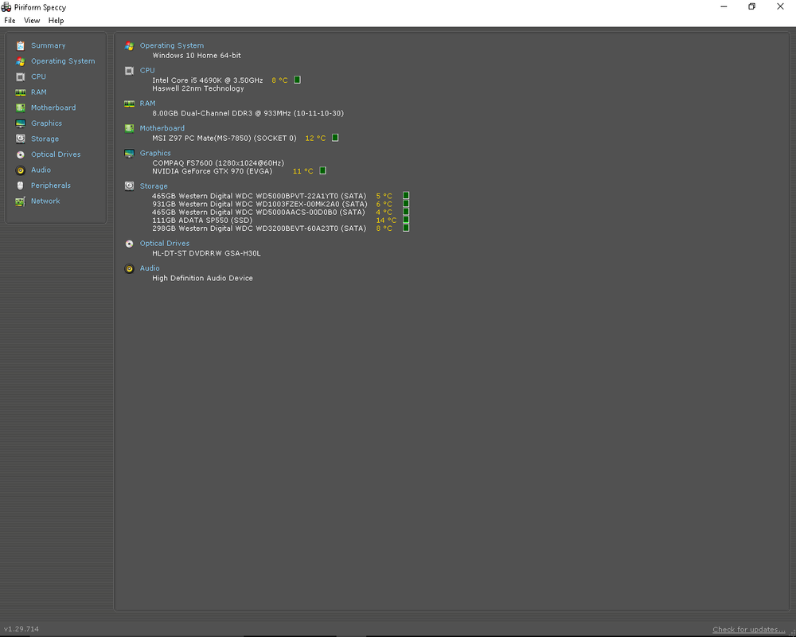Click the Storage disk sidebar icon
This screenshot has height=637, width=796.
click(x=21, y=139)
